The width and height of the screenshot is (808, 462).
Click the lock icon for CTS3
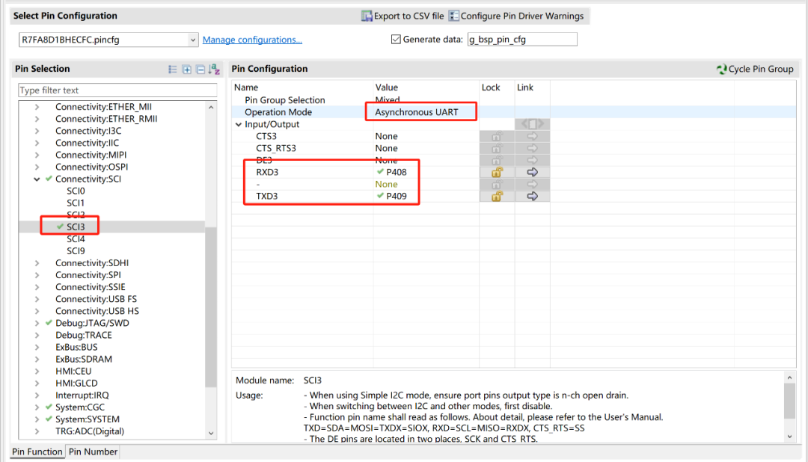[497, 136]
